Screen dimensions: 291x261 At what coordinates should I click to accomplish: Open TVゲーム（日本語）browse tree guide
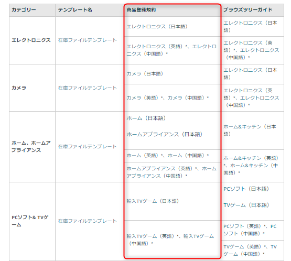click(246, 205)
